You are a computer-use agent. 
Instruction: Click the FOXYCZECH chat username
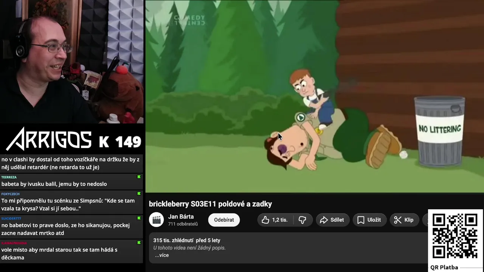(10, 194)
